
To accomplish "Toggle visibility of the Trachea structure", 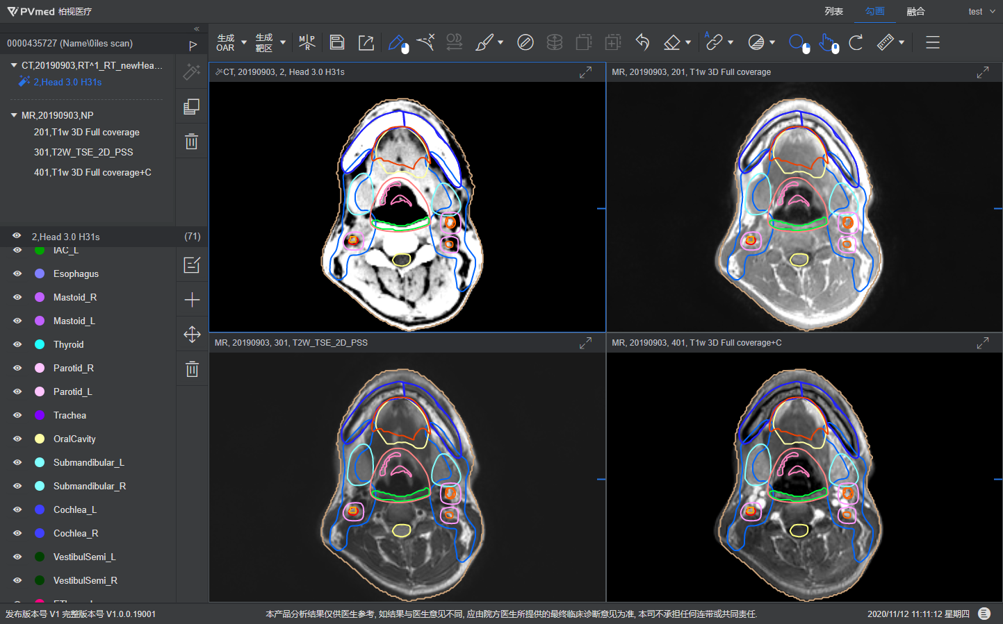I will point(17,415).
